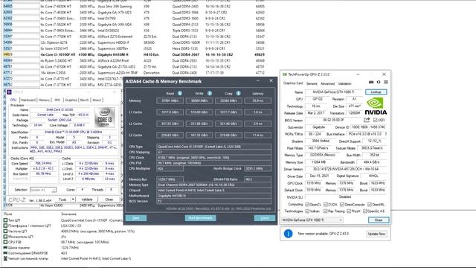Image resolution: width=476 pixels, height=268 pixels.
Task: Click the Validate button in CPU-Z
Action: pos(87,200)
